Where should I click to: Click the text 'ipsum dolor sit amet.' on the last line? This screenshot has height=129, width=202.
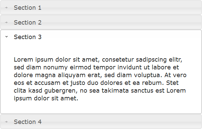[x=46, y=98]
